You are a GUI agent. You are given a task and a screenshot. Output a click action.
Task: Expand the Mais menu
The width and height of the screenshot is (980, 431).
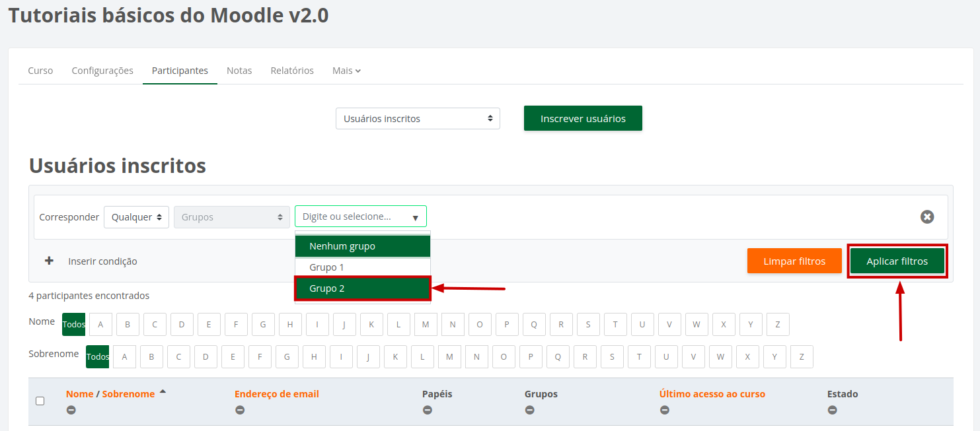[x=346, y=71]
